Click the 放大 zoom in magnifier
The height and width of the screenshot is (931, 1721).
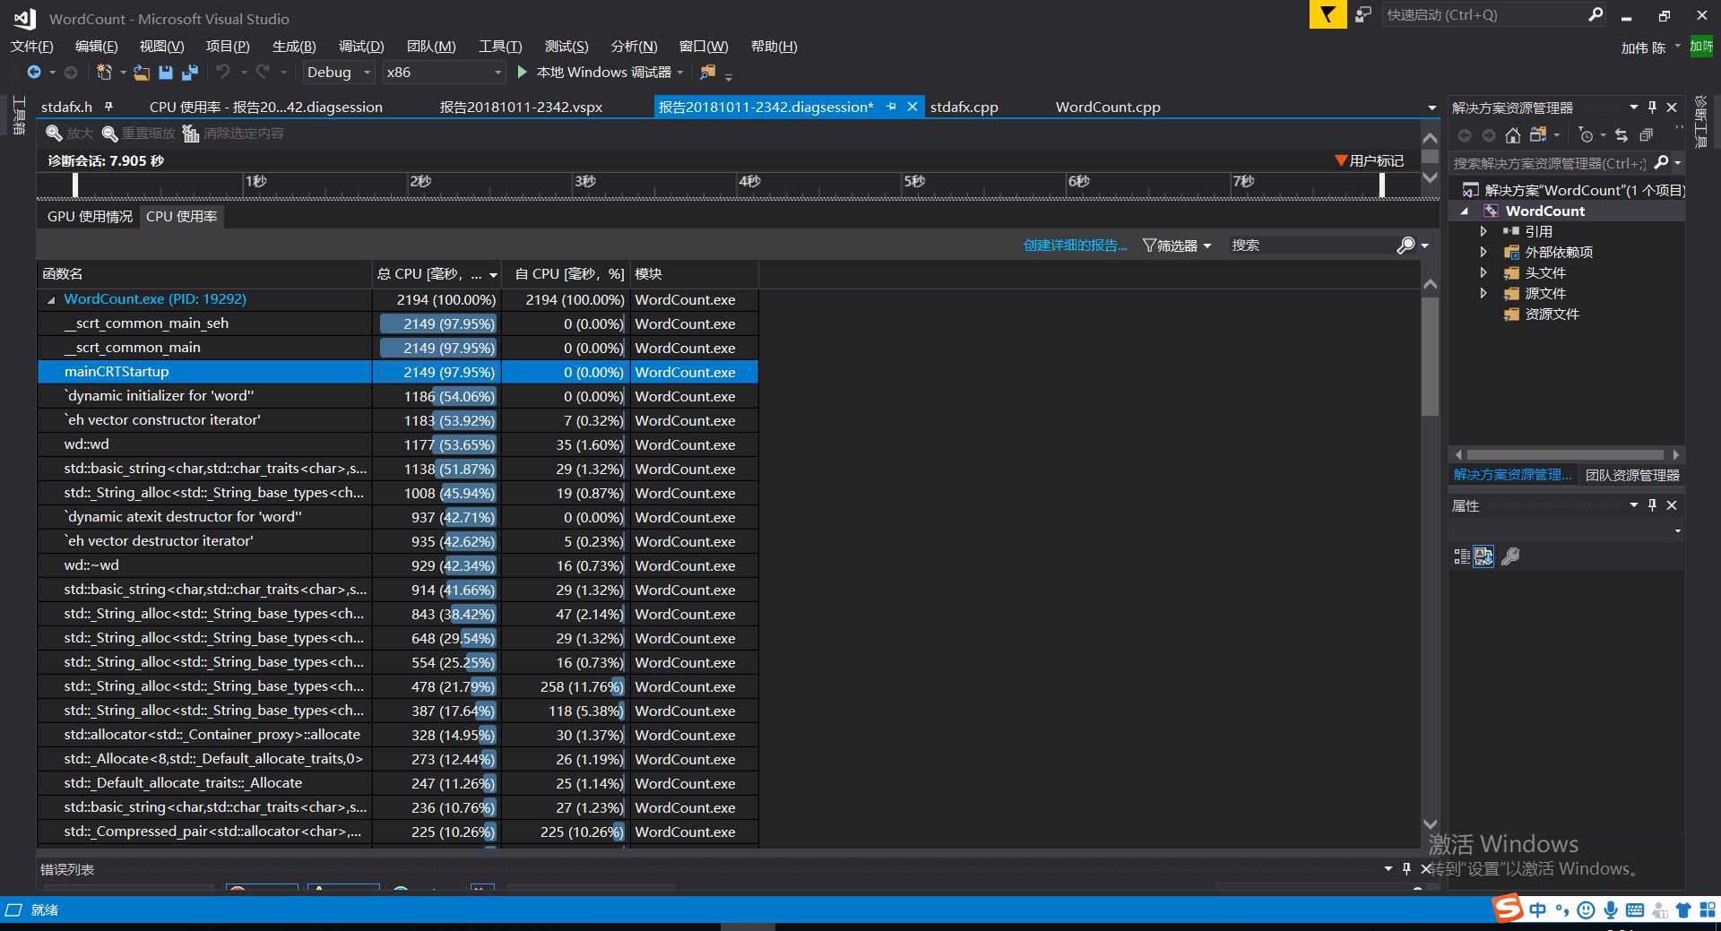[x=54, y=134]
